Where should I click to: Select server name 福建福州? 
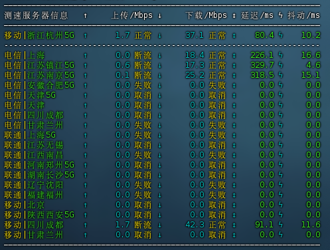[45, 195]
